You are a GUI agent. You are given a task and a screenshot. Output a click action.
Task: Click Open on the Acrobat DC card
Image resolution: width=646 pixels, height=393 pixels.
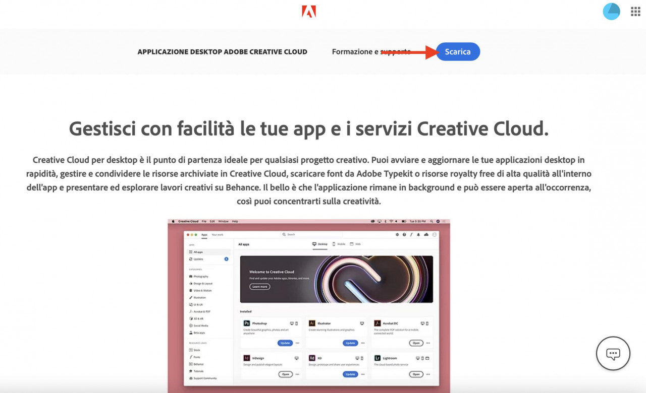[416, 343]
